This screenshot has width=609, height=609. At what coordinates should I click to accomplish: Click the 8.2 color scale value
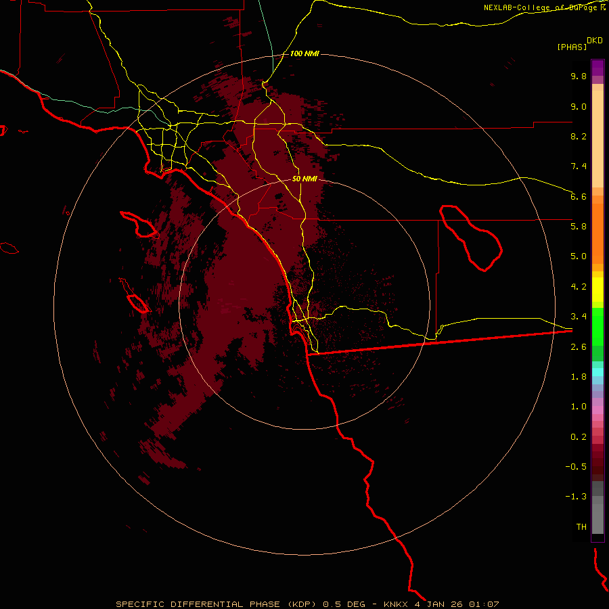(x=579, y=136)
